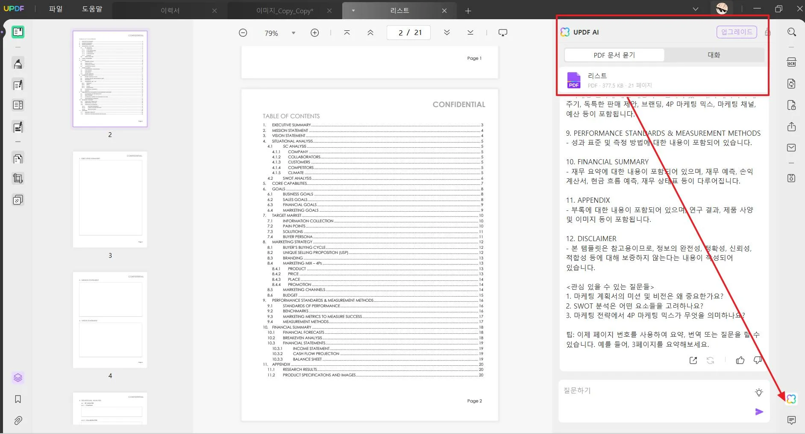Screen dimensions: 805x434
Task: Open the prompt ideas lightbulb icon
Action: pyautogui.click(x=759, y=392)
